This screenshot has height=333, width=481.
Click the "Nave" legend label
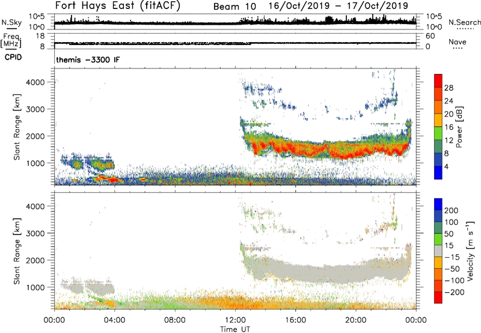pyautogui.click(x=458, y=41)
